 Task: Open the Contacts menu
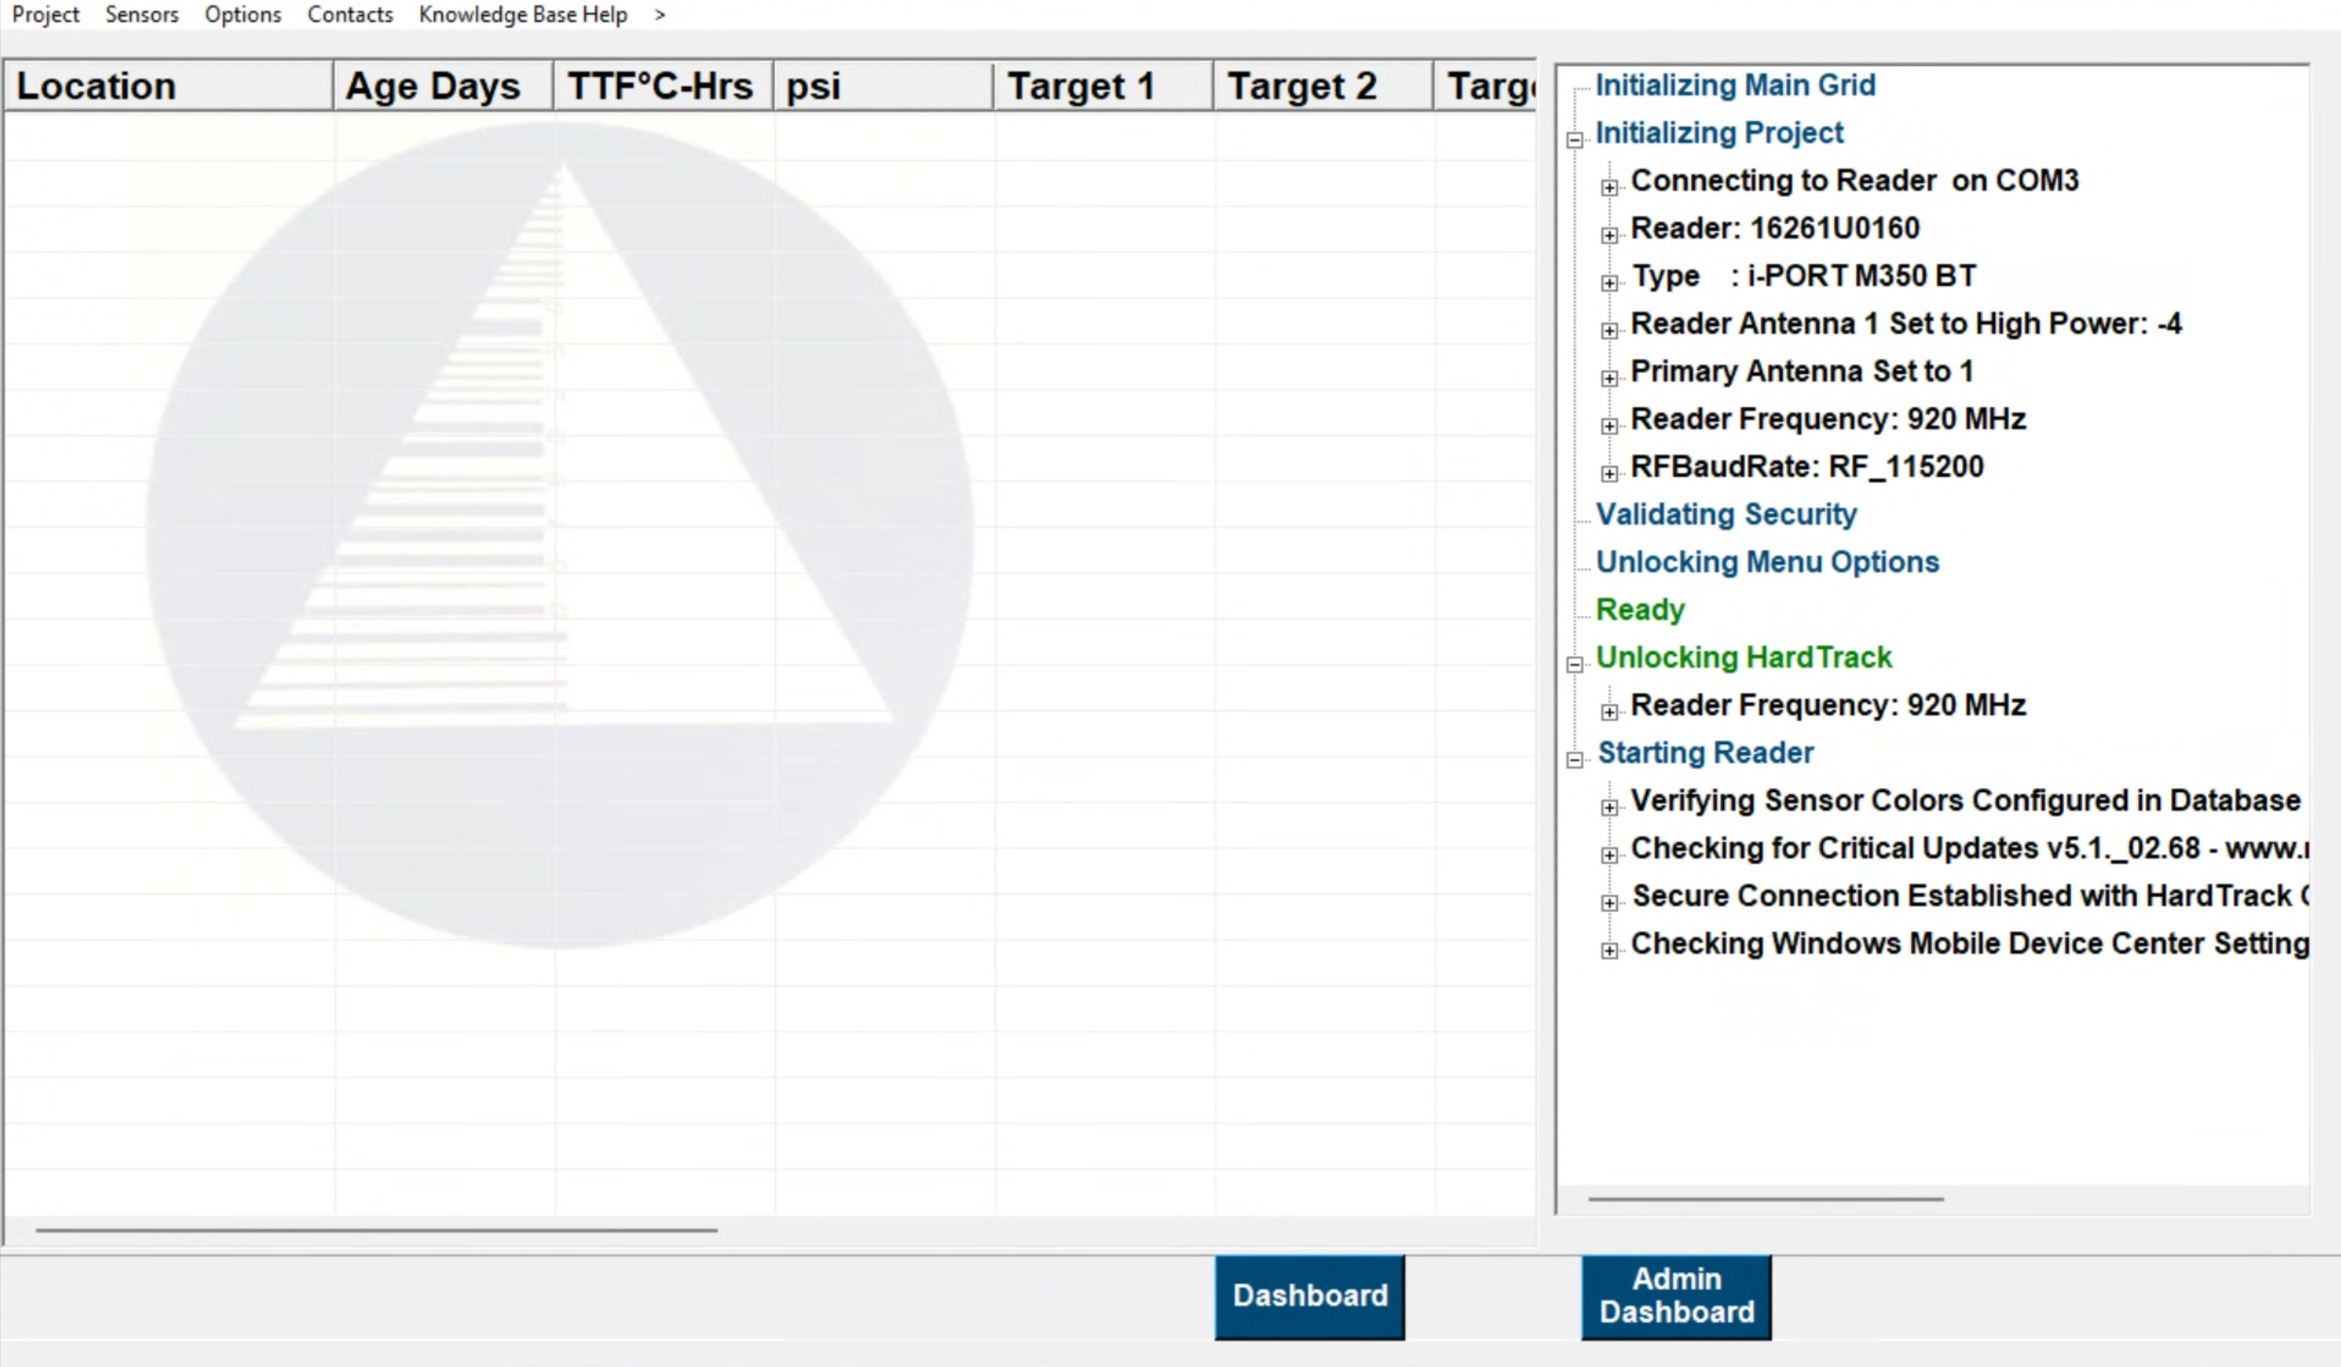click(350, 15)
